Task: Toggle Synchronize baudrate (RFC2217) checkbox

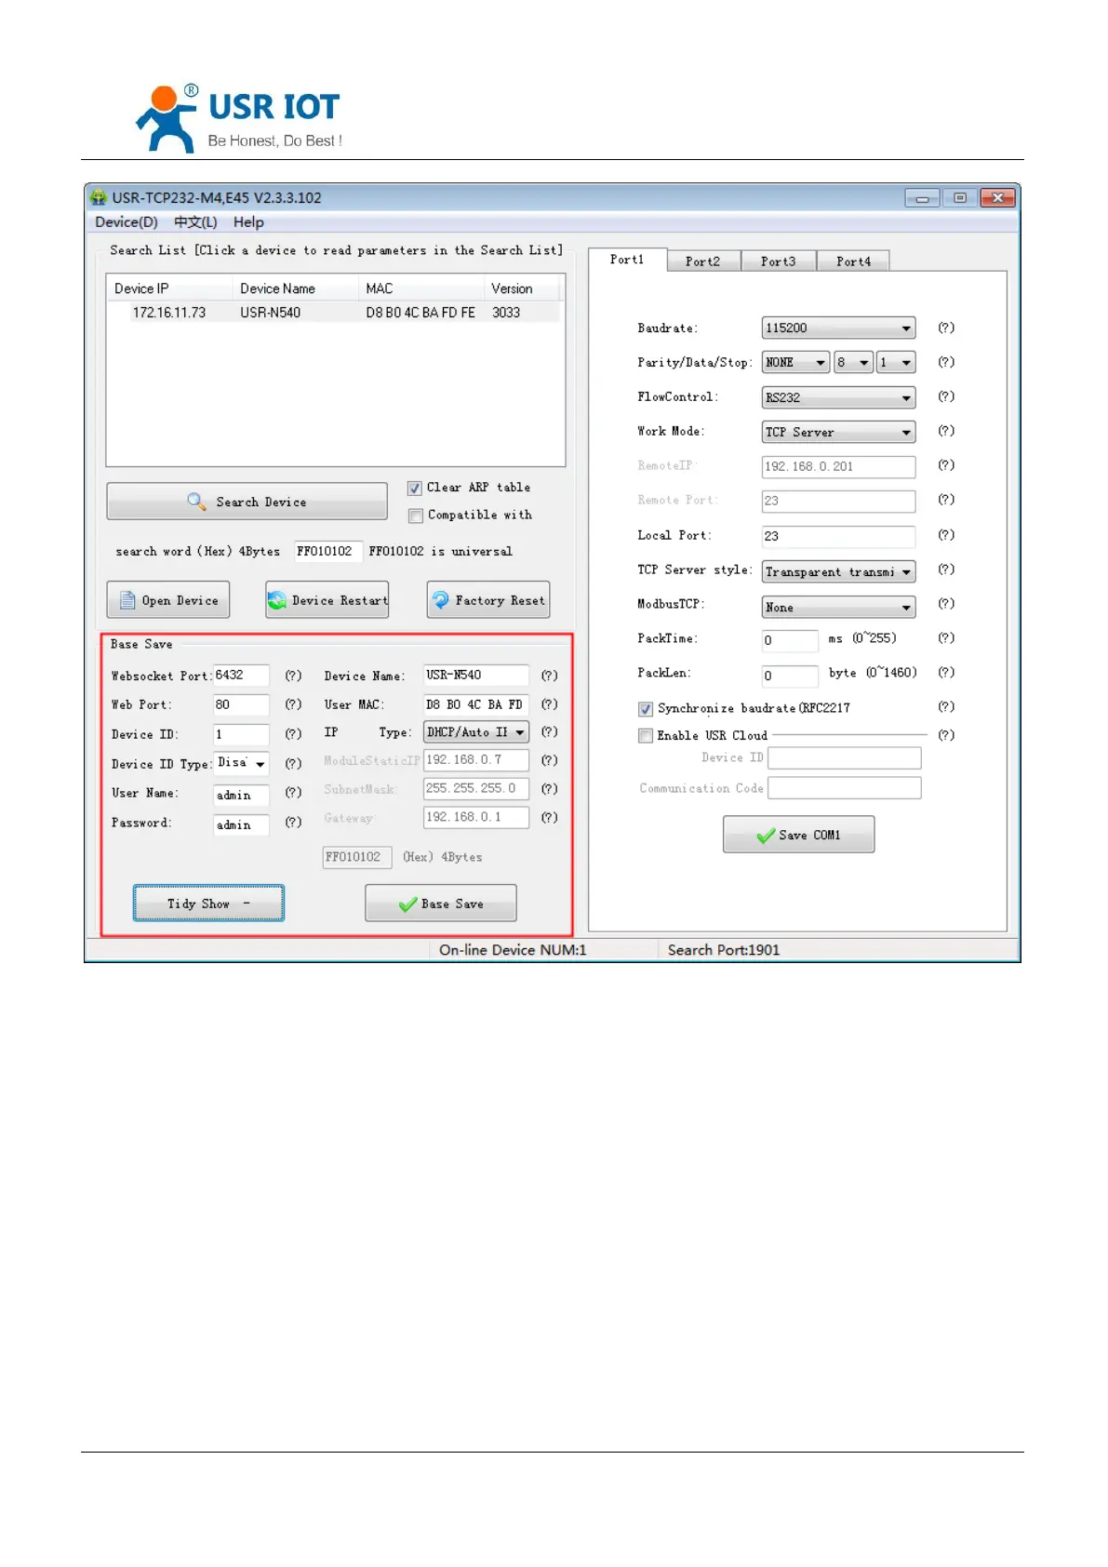Action: point(646,709)
